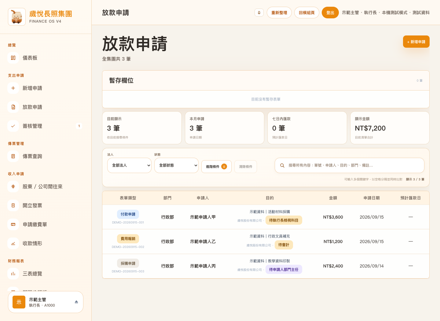Viewport: 440px width, 321px height.
Task: Click applicant 示範申請人丙
Action: coord(203,266)
